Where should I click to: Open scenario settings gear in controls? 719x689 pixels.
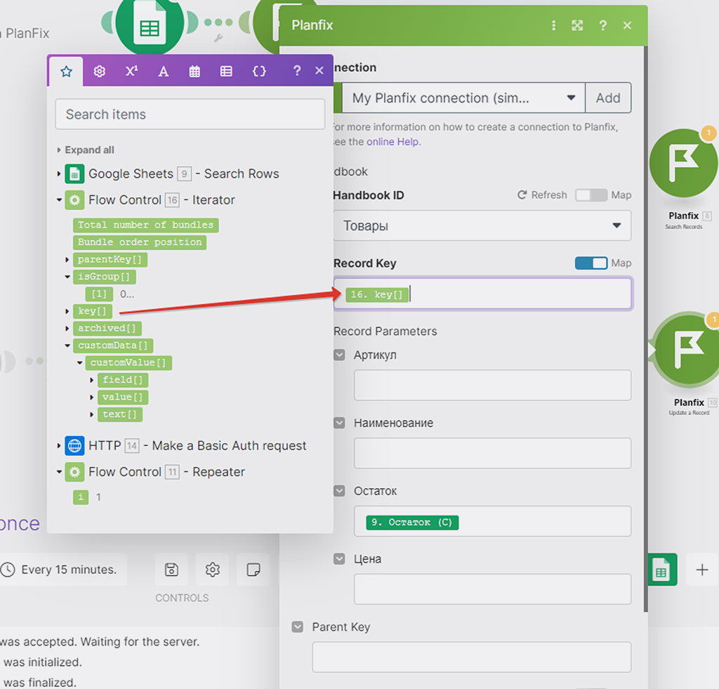click(x=212, y=570)
